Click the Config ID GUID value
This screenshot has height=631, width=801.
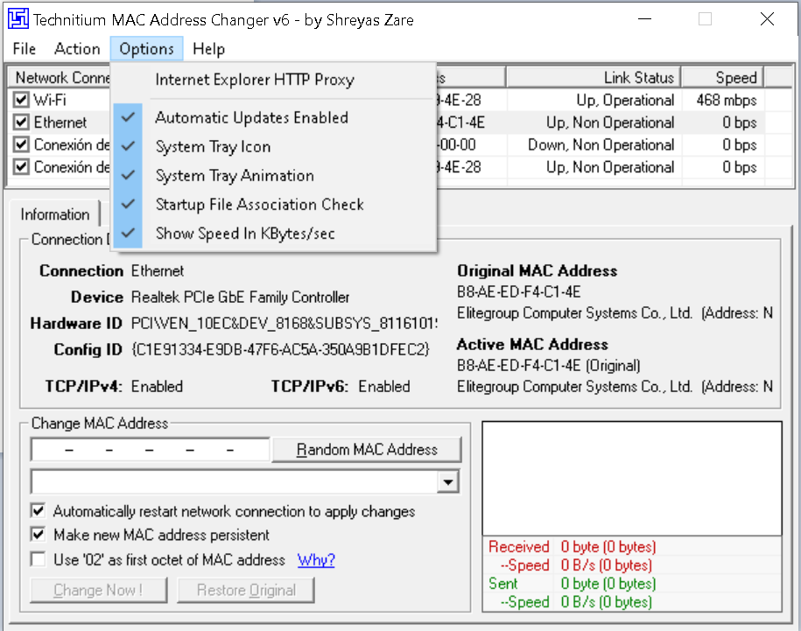click(x=280, y=349)
